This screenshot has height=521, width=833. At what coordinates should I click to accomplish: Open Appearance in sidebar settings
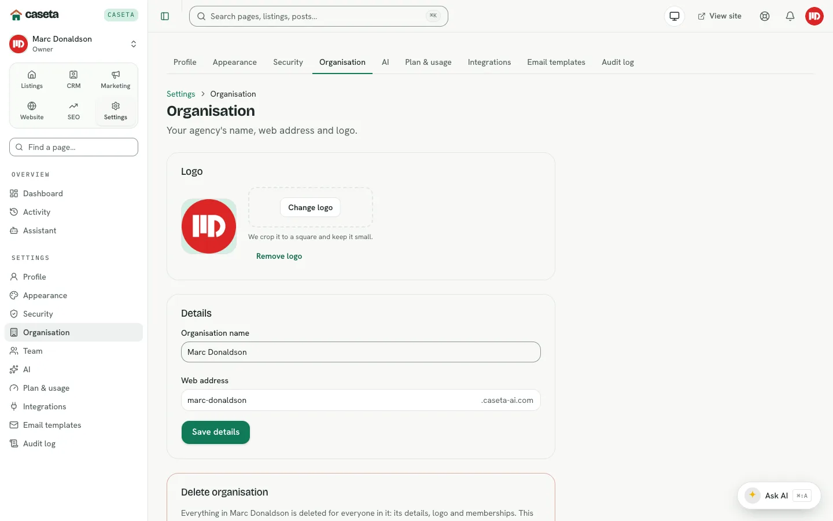point(73,295)
